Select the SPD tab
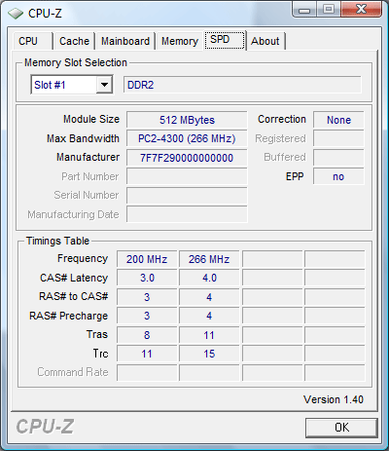Image resolution: width=389 pixels, height=451 pixels. (225, 40)
